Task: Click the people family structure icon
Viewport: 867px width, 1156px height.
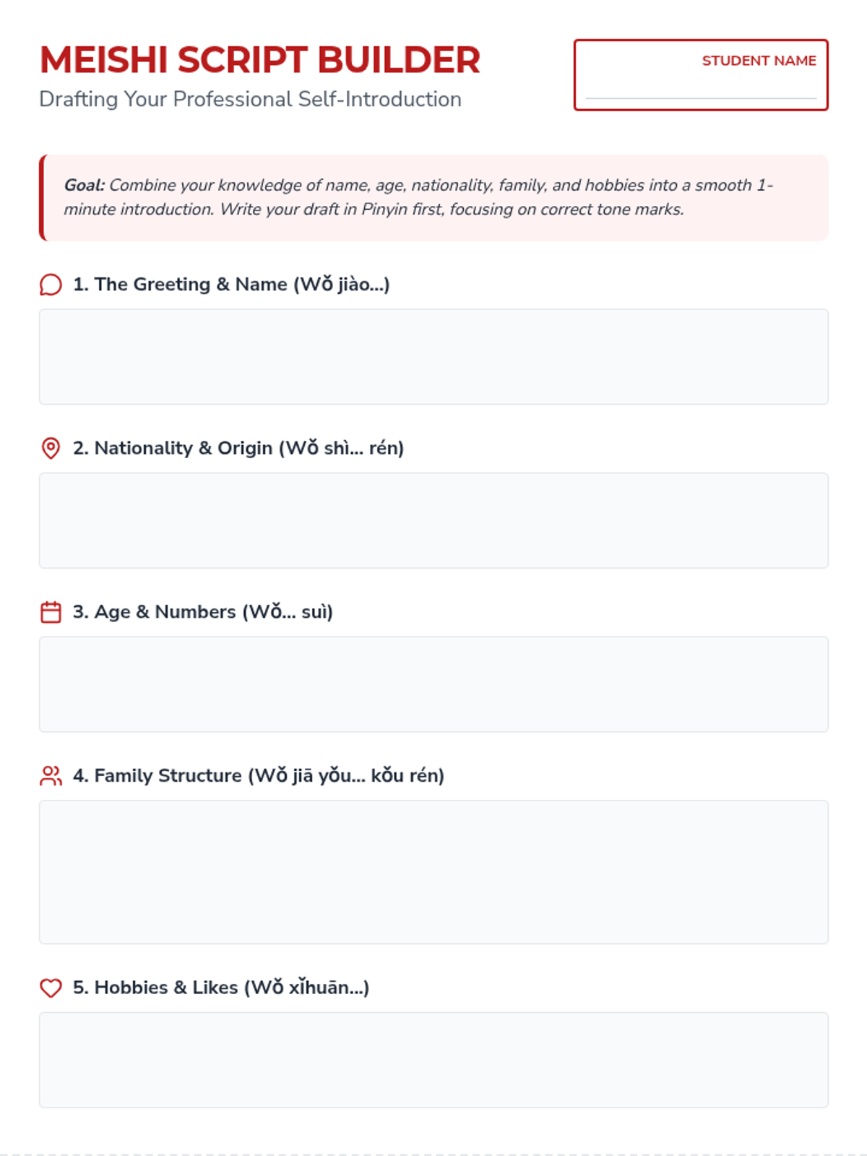Action: (51, 776)
